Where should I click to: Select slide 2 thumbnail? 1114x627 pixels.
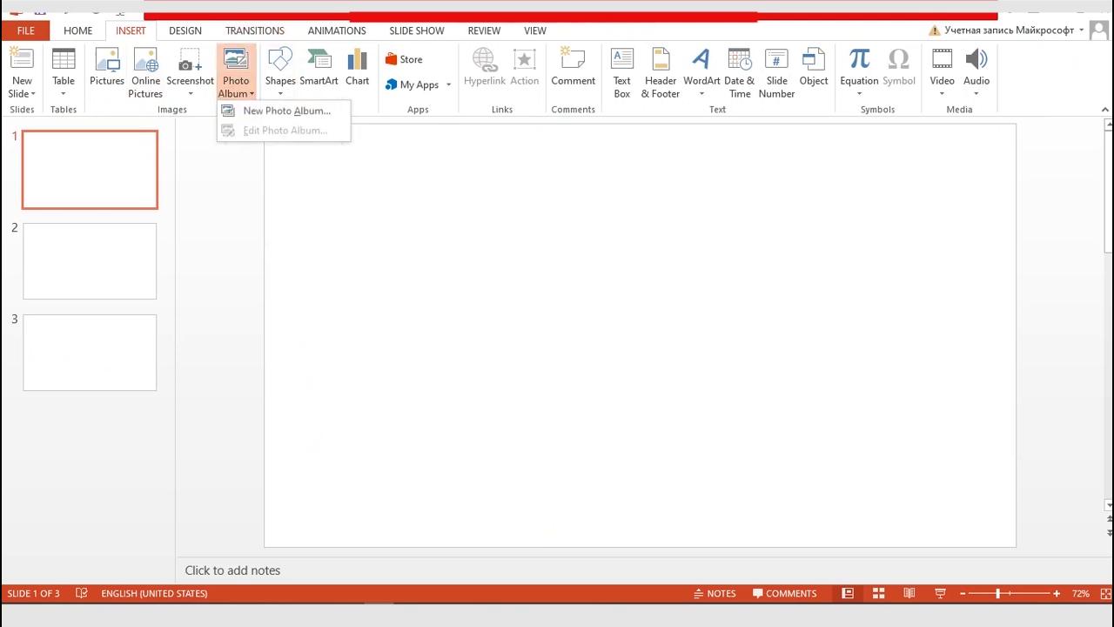[x=90, y=261]
